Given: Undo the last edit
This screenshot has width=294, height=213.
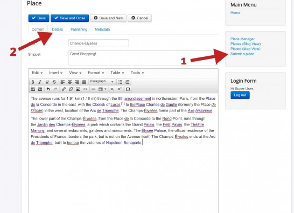Looking at the screenshot, I should click(48, 89).
